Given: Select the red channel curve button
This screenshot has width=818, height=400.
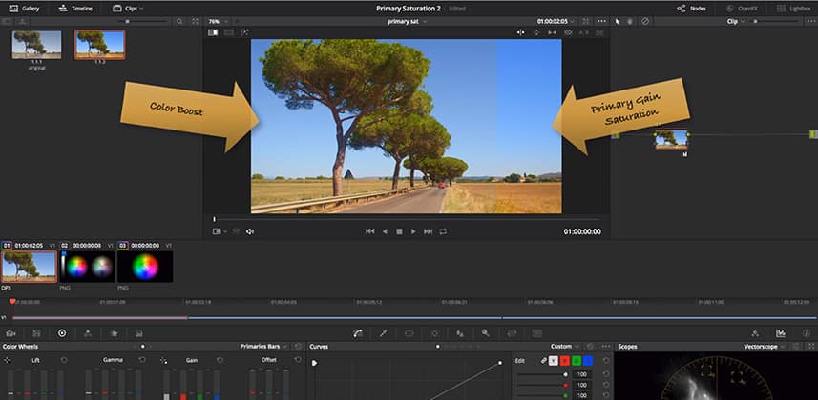Looking at the screenshot, I should click(x=565, y=360).
